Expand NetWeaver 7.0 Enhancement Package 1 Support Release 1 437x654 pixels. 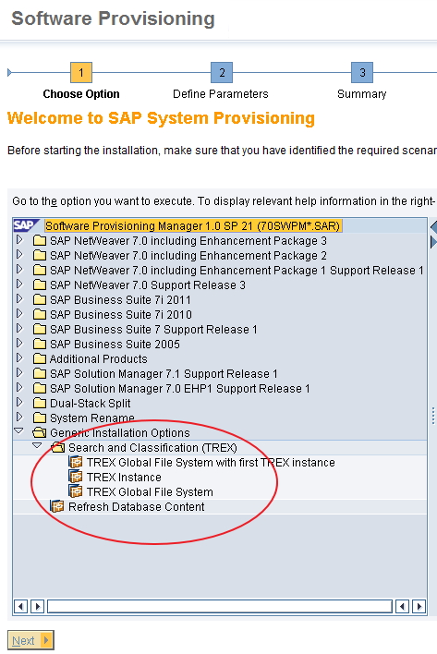(x=19, y=270)
